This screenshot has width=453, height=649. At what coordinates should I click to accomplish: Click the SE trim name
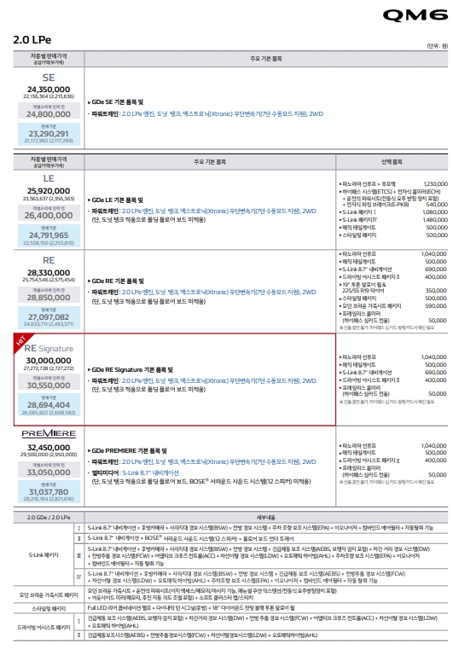tap(49, 78)
